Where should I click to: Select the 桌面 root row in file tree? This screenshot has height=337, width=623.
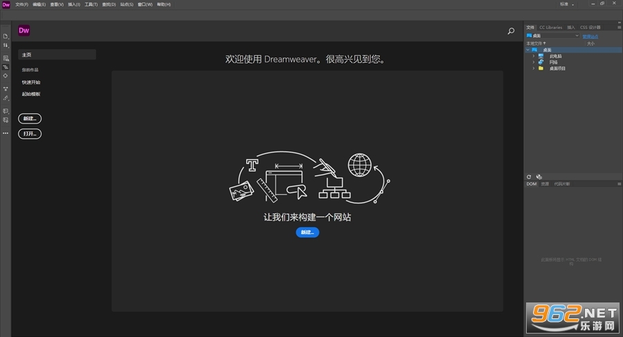573,50
